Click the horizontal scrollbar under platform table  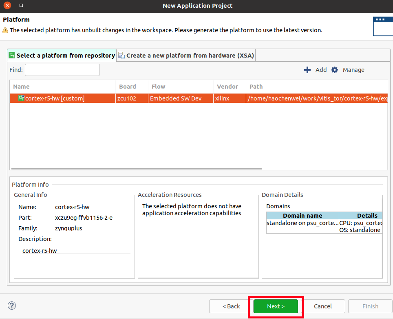click(137, 169)
